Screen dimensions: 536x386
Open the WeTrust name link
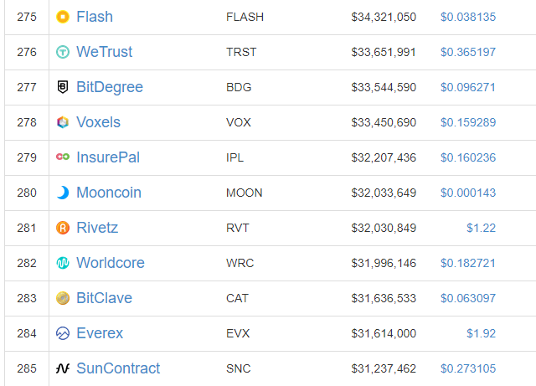104,52
